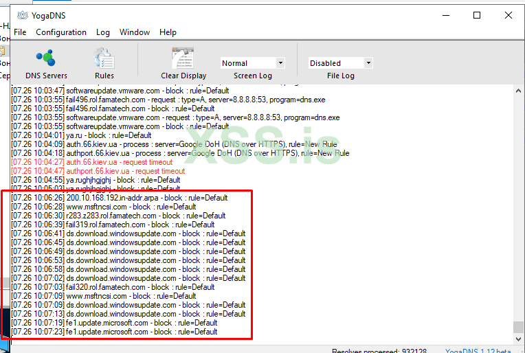This screenshot has width=525, height=353.
Task: Select the 10:03:47 softwareupdate.vmware.com block line
Action: point(120,91)
